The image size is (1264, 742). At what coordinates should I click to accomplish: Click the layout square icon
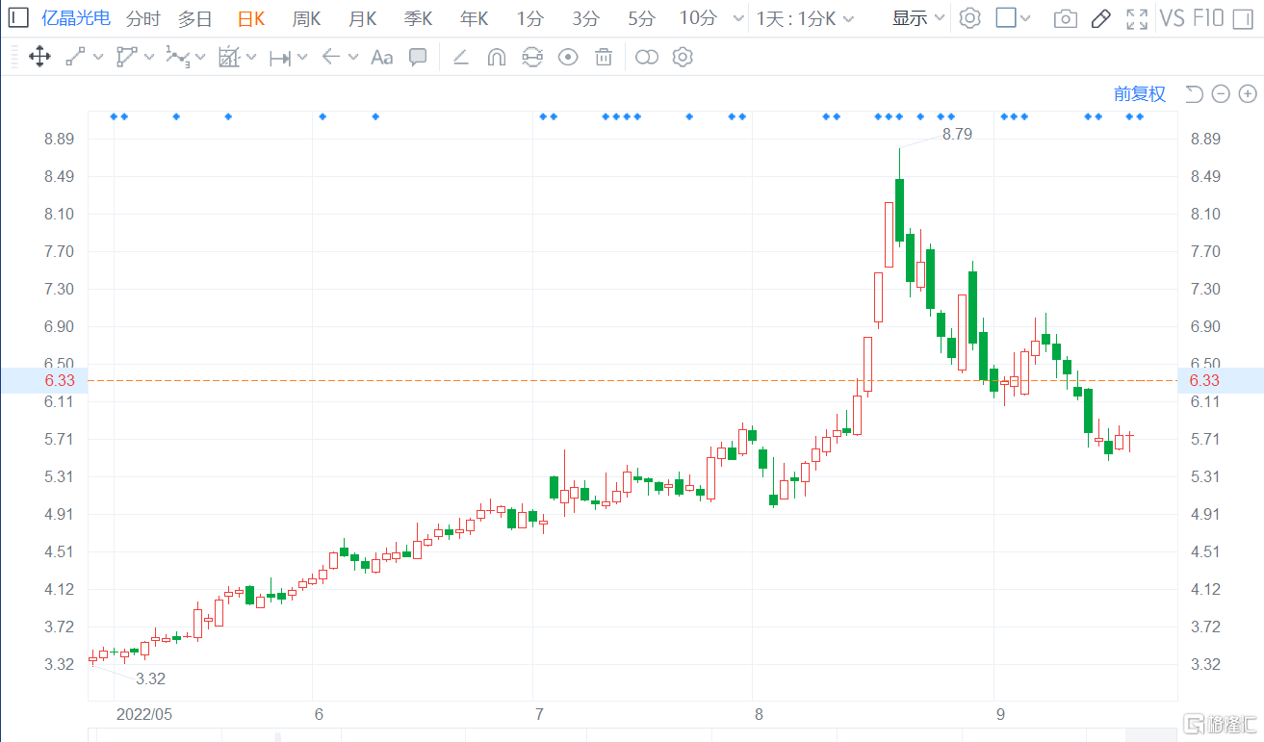point(1006,18)
